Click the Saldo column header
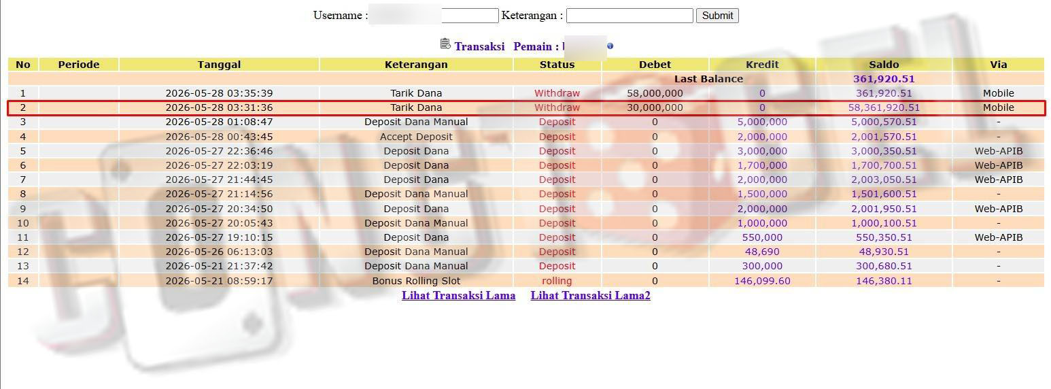 click(884, 65)
